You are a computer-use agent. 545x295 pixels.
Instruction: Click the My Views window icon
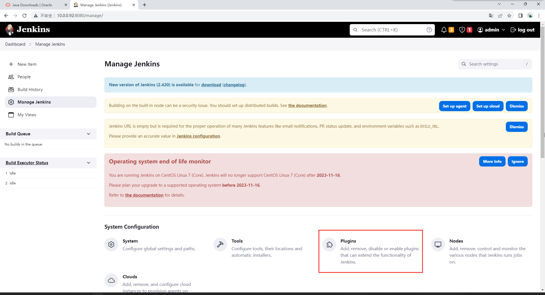11,115
